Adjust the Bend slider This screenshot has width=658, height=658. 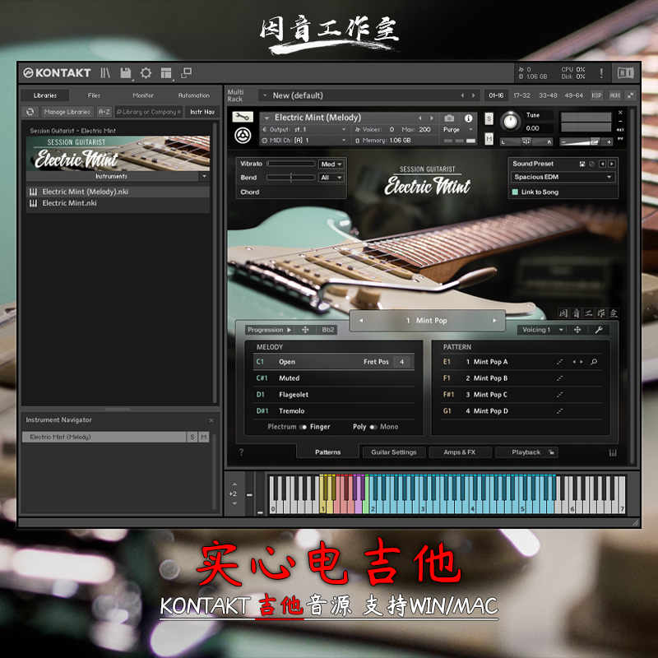pos(291,178)
